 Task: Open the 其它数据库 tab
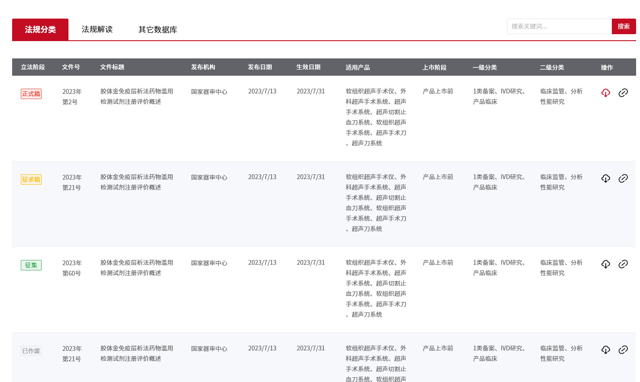pos(158,29)
